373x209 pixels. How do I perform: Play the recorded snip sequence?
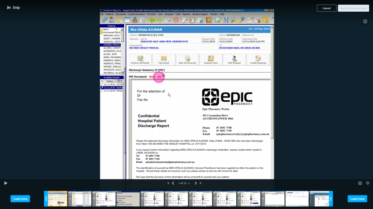pos(6,183)
